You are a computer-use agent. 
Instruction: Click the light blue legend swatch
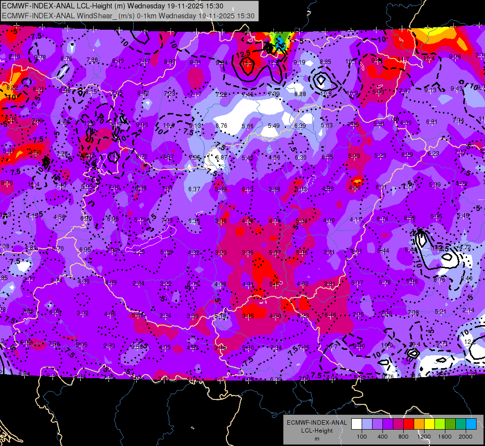click(x=367, y=424)
